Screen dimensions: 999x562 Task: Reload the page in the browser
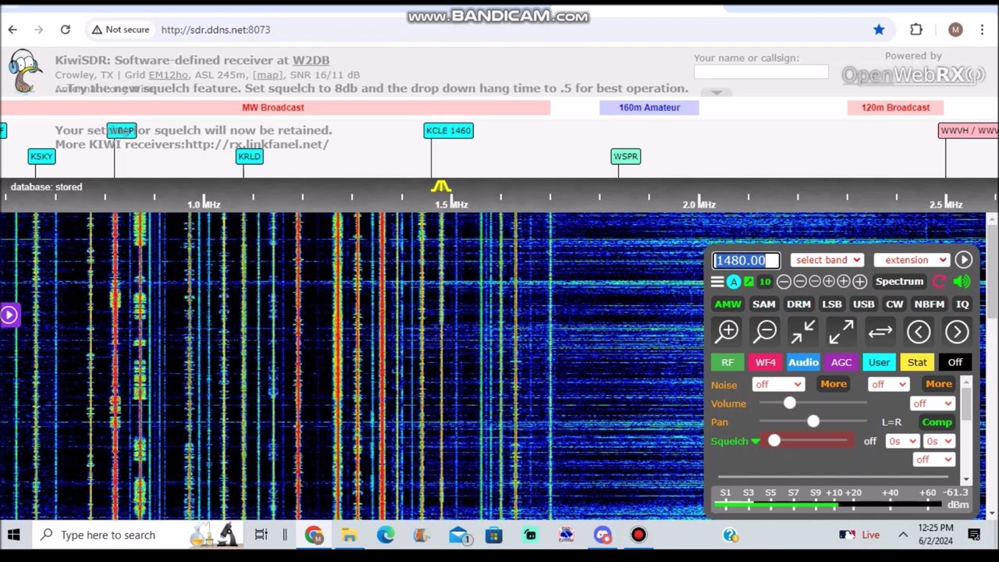[x=66, y=30]
